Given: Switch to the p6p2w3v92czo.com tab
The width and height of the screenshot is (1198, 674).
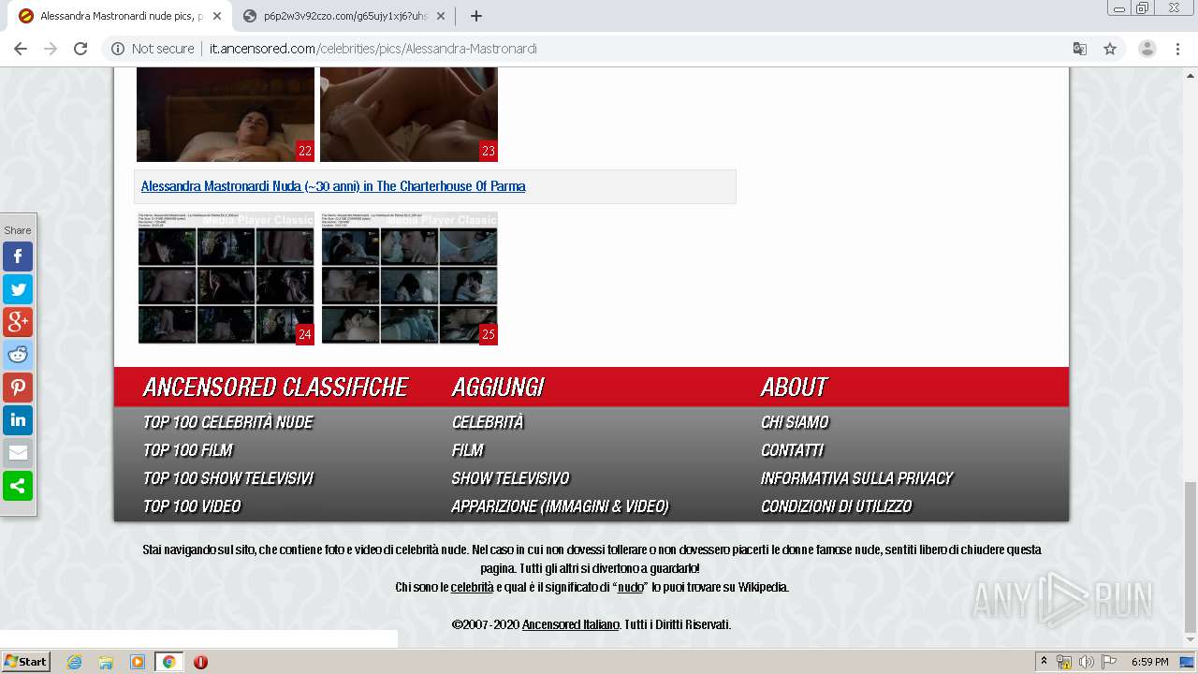Looking at the screenshot, I should pos(343,16).
